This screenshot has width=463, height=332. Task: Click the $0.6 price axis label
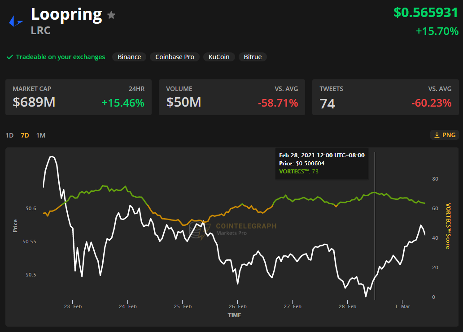31,208
